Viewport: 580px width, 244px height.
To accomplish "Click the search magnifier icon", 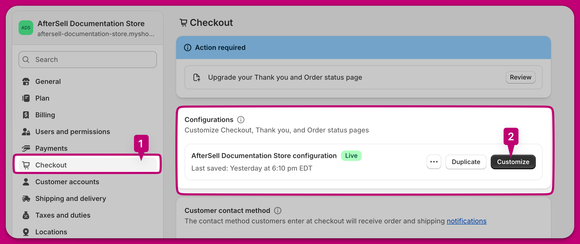I will point(26,60).
